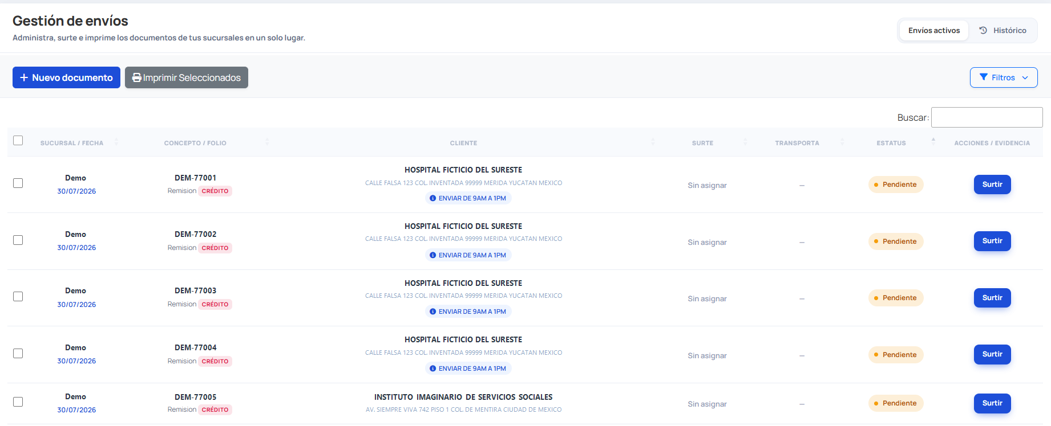Check the DEM-77005 row checkbox
The image size is (1051, 426).
[x=18, y=402]
